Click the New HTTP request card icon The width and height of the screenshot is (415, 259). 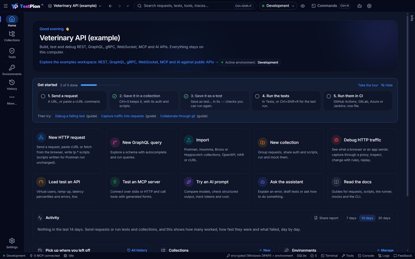pyautogui.click(x=41, y=137)
